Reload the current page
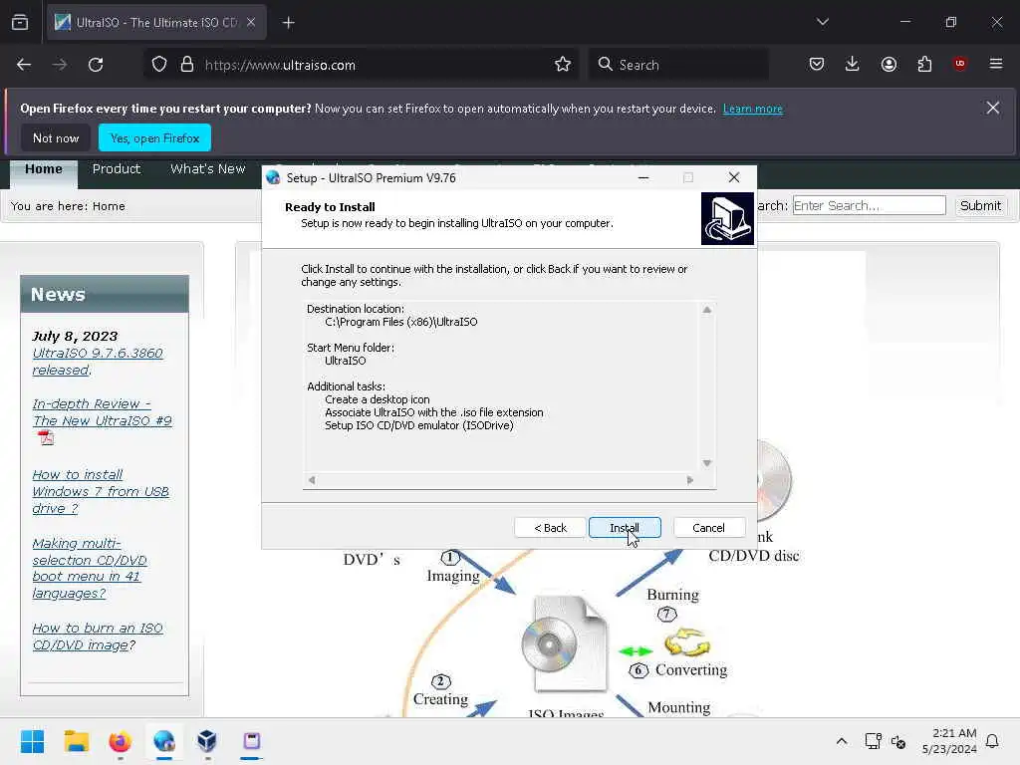Viewport: 1020px width, 765px height. click(x=96, y=65)
